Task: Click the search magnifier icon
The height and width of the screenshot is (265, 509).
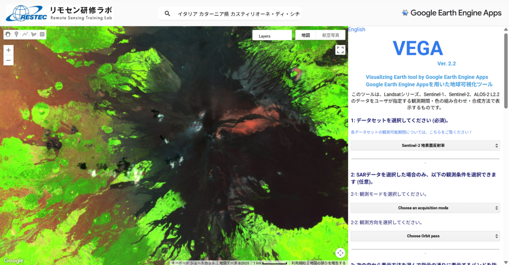Action: tap(168, 14)
